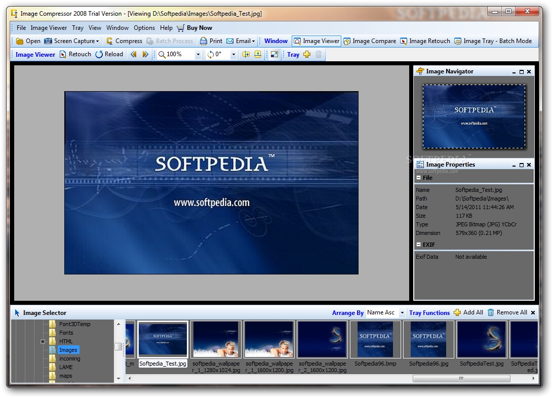Image resolution: width=553 pixels, height=398 pixels.
Task: Go to the next image arrow
Action: click(145, 54)
